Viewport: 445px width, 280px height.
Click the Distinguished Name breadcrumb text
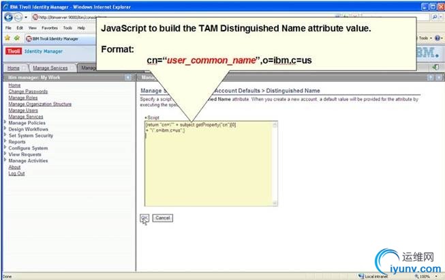[x=293, y=91]
